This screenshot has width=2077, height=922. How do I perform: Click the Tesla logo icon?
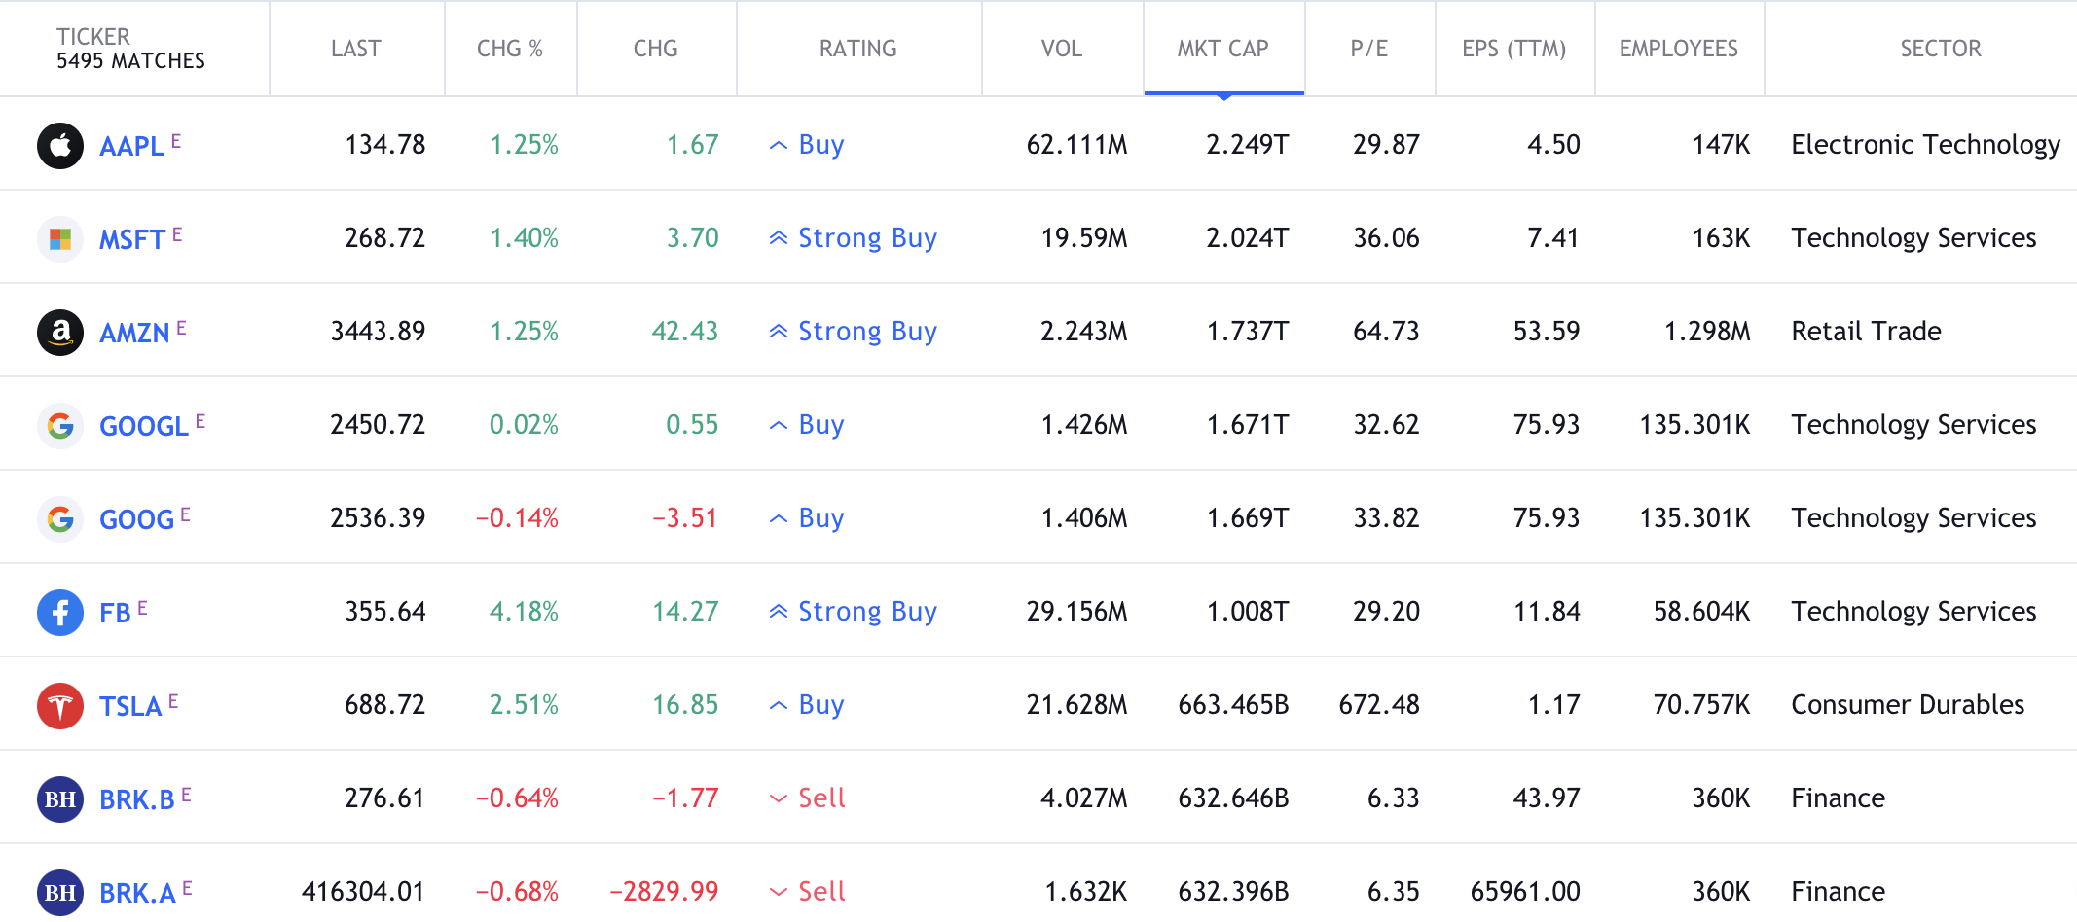point(60,706)
